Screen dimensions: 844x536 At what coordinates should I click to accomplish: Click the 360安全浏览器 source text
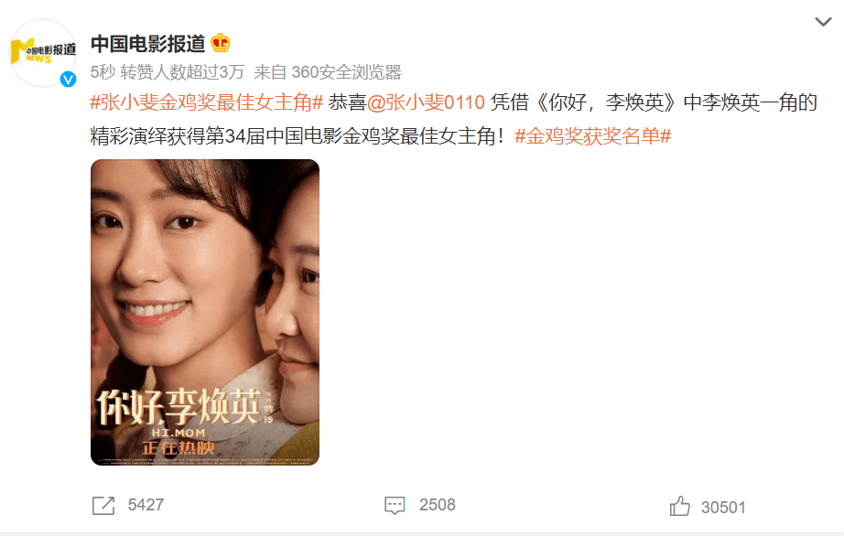pos(347,72)
